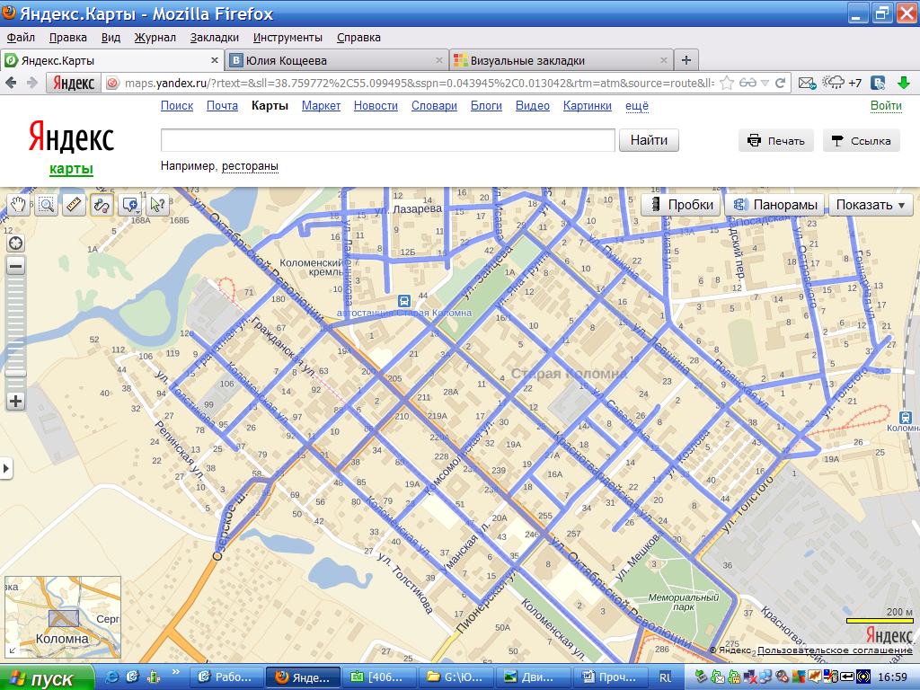Zoom in with the plus button
This screenshot has width=920, height=690.
click(x=16, y=402)
